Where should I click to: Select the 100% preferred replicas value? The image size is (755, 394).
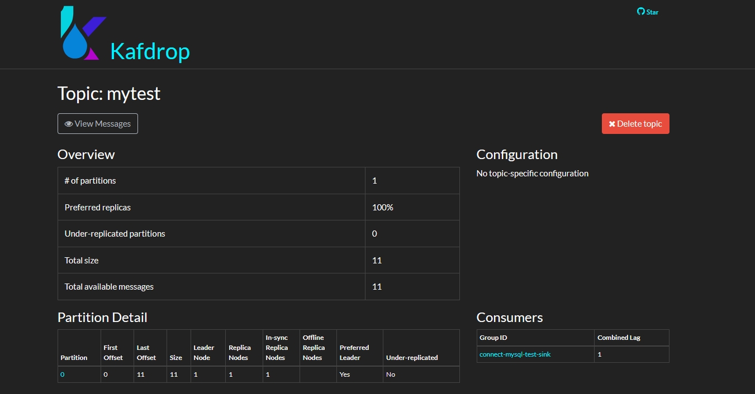tap(383, 208)
